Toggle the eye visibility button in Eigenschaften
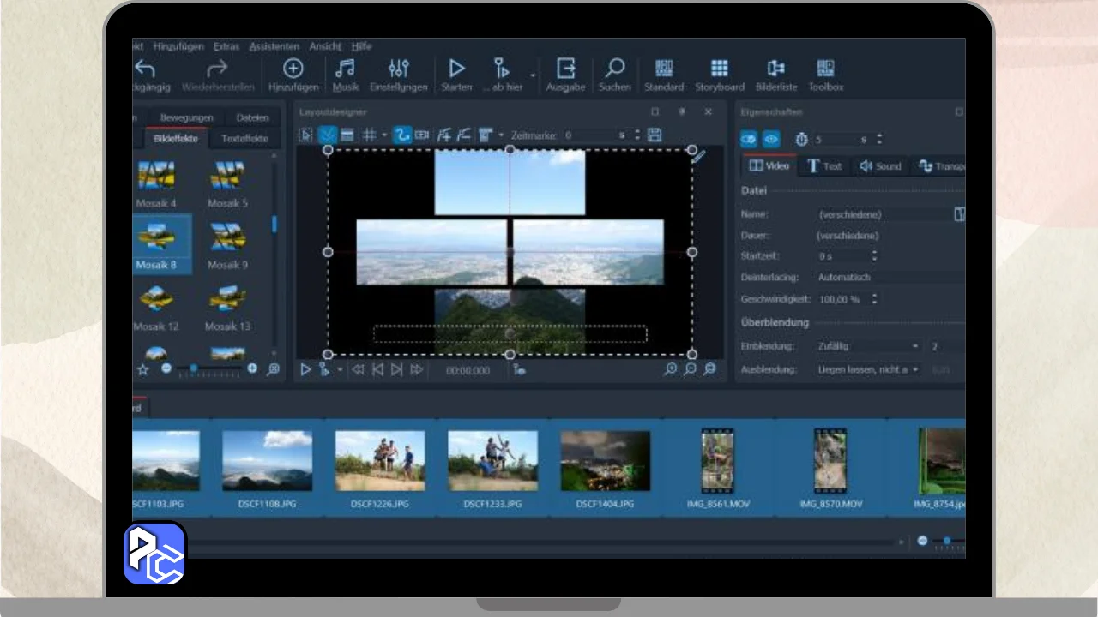 coord(771,139)
